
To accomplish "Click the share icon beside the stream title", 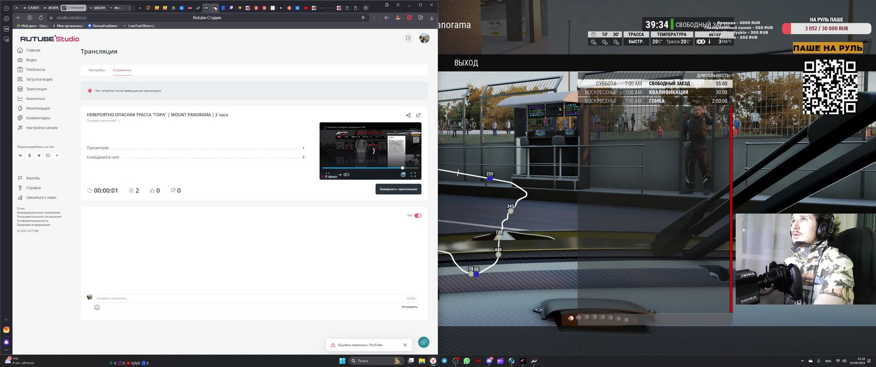I will point(408,115).
